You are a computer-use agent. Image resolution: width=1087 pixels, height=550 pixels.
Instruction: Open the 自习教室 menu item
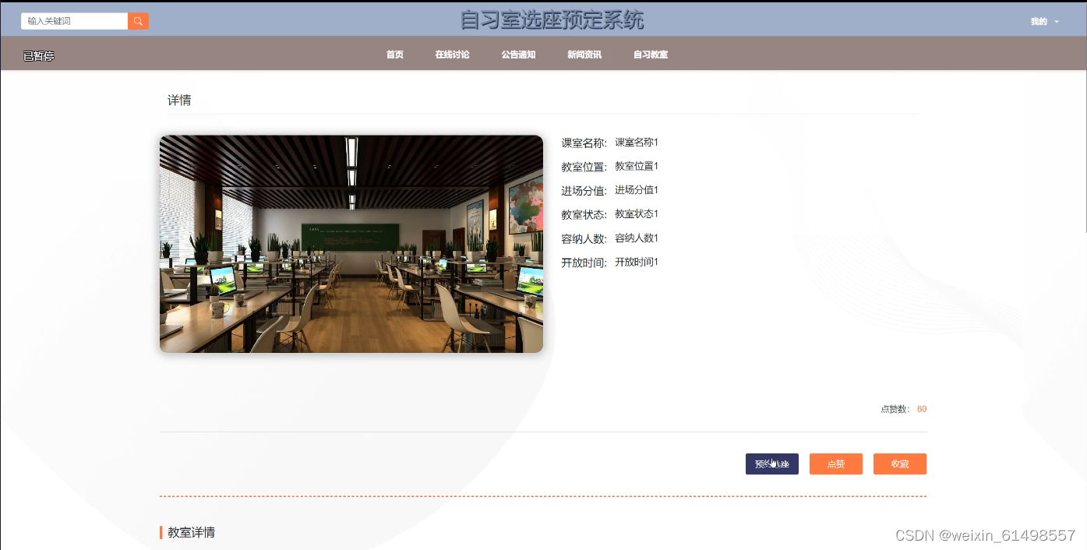tap(651, 55)
